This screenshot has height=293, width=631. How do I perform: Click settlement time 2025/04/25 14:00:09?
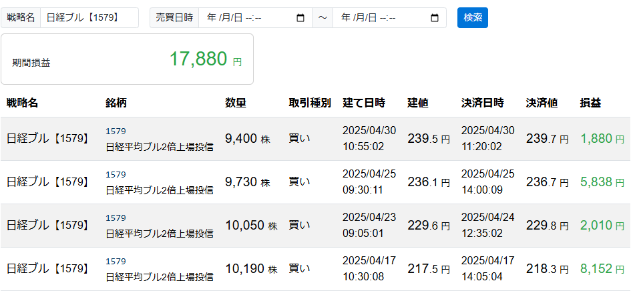[x=487, y=182]
